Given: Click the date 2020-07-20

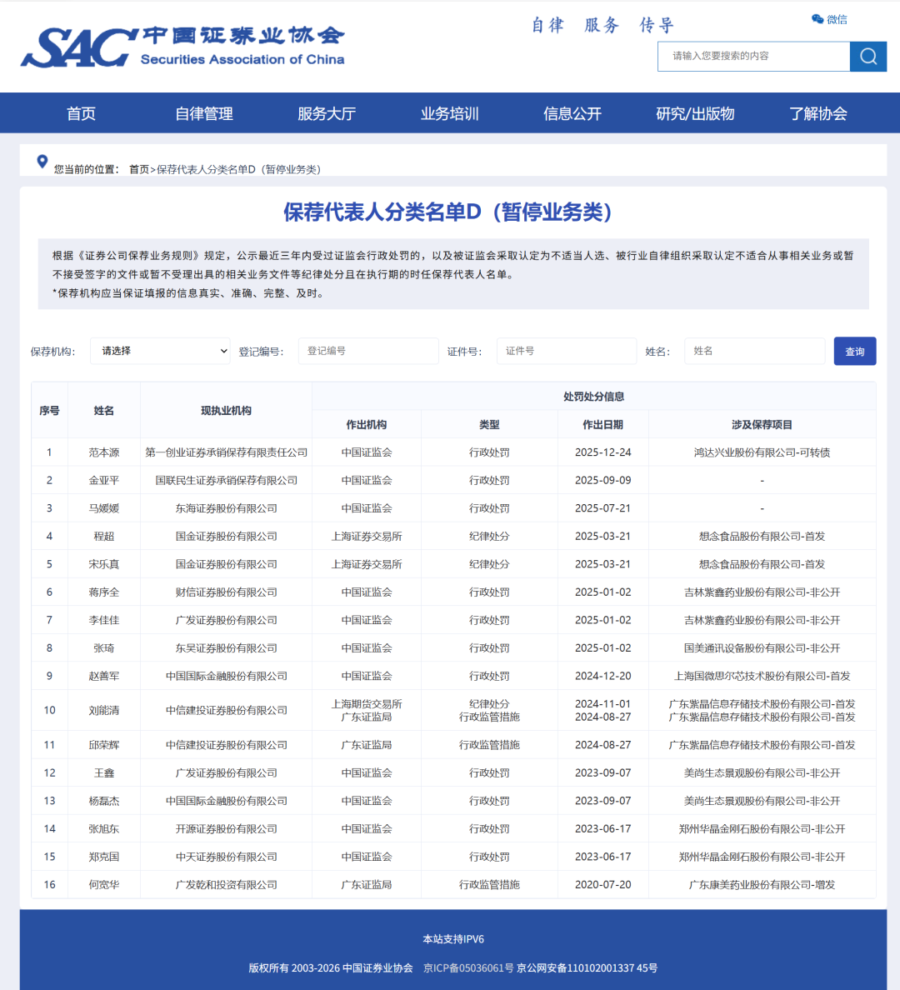Looking at the screenshot, I should (x=602, y=884).
